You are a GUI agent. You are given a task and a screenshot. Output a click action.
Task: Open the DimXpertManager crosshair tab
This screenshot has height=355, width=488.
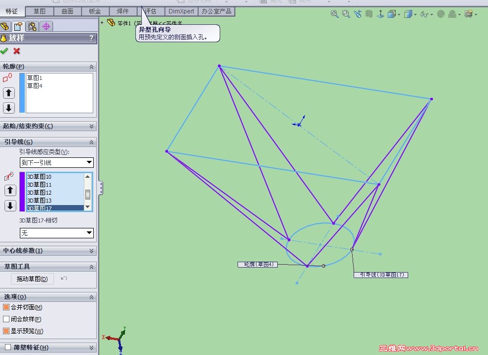pos(46,26)
